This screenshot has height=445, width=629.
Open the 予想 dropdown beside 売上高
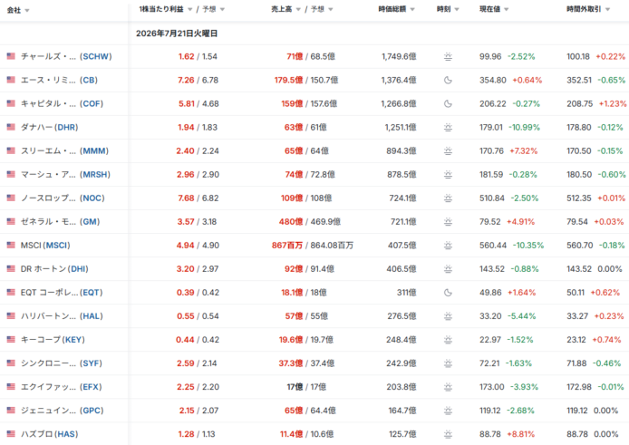click(x=331, y=9)
